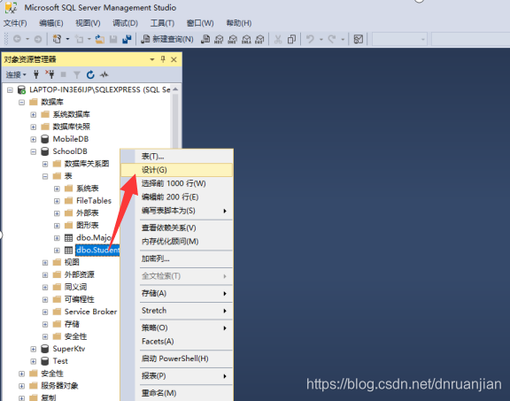The image size is (510, 401).
Task: Open the 编辑(E) menu
Action: coord(51,23)
